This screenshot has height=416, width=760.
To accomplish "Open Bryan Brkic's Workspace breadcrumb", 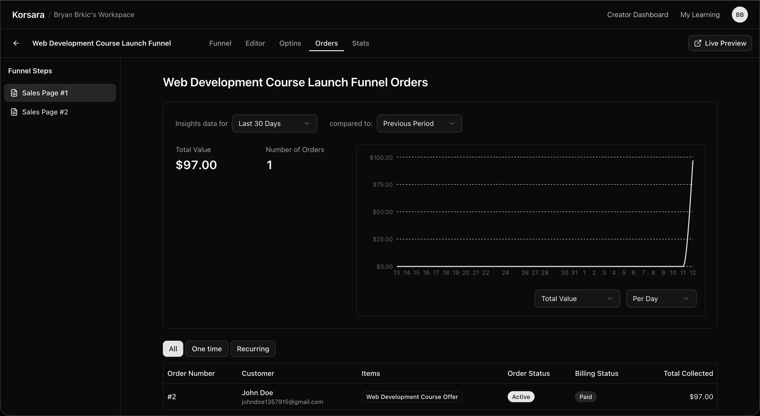I will (x=94, y=15).
